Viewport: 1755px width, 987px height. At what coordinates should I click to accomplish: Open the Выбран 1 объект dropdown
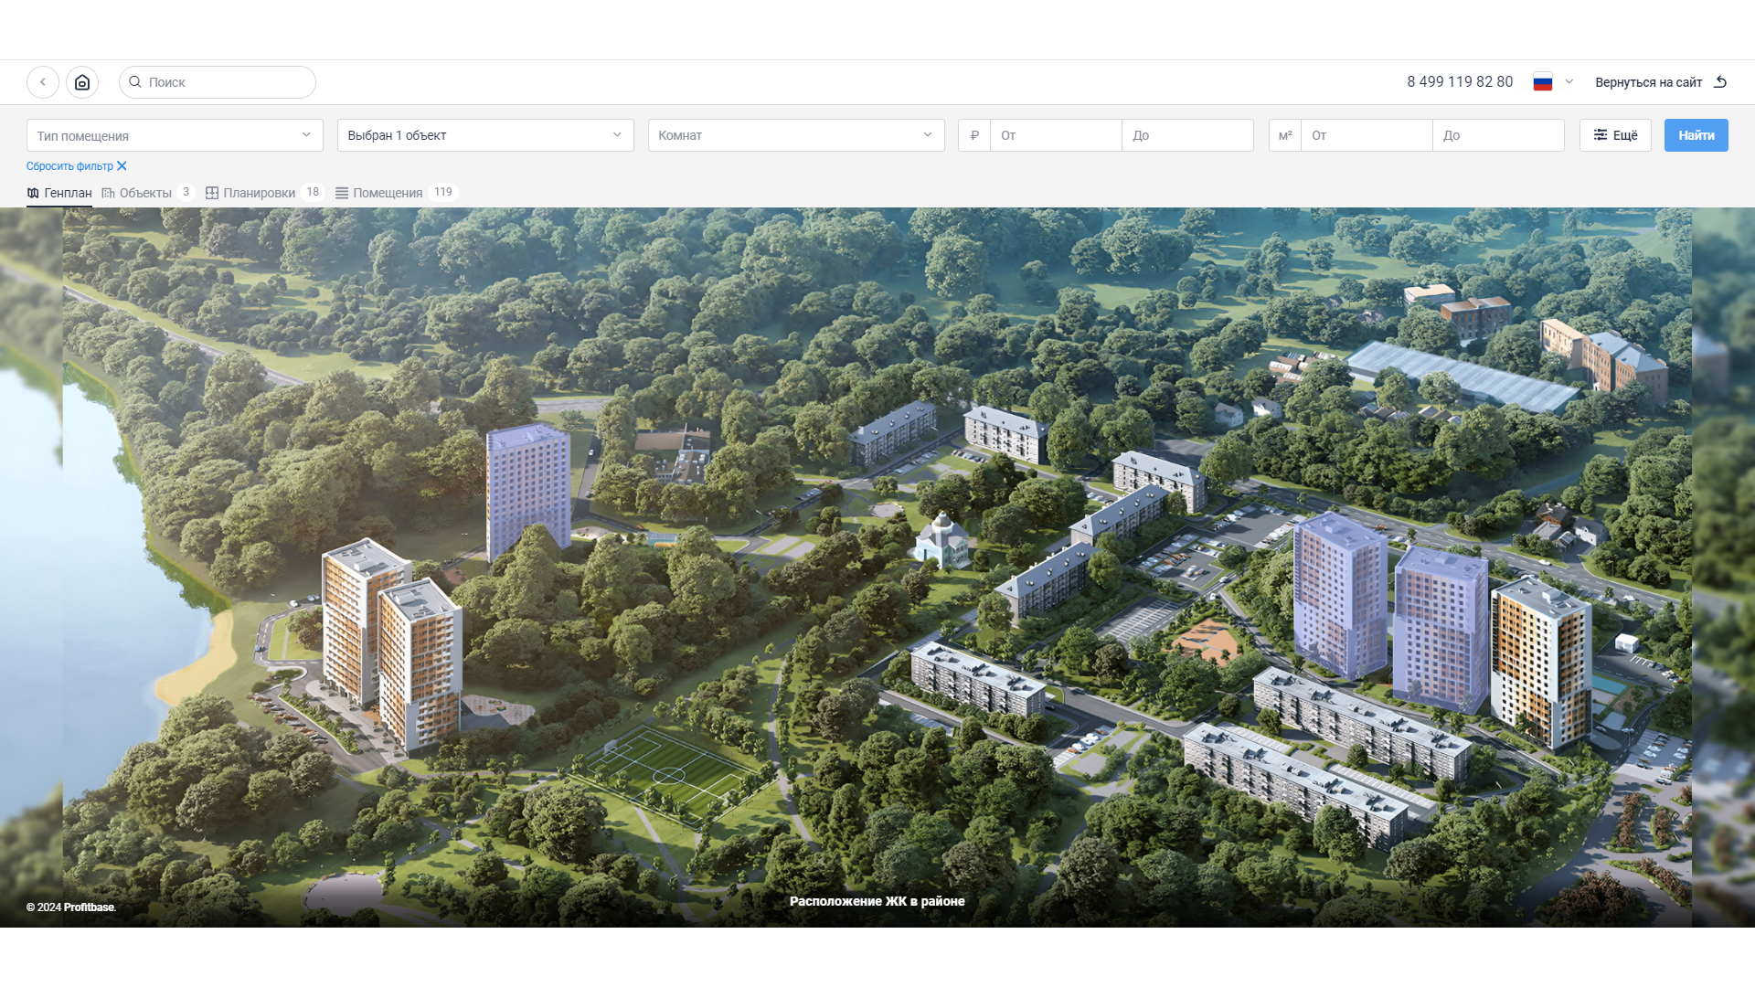485,135
